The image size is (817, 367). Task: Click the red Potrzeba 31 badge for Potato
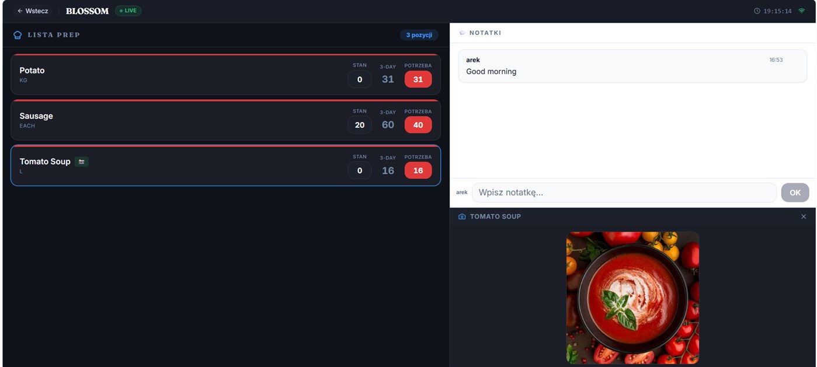point(418,79)
